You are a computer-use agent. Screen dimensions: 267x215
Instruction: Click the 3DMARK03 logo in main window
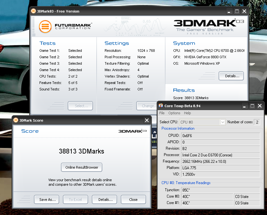tap(209, 27)
